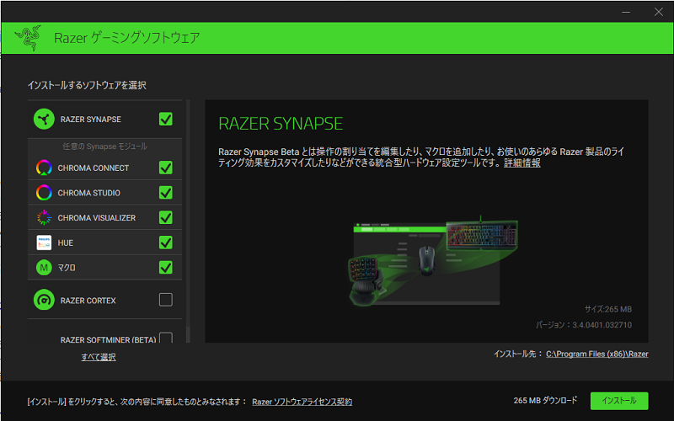Select the CHROMA CONNECT label
This screenshot has height=421, width=674.
[94, 168]
